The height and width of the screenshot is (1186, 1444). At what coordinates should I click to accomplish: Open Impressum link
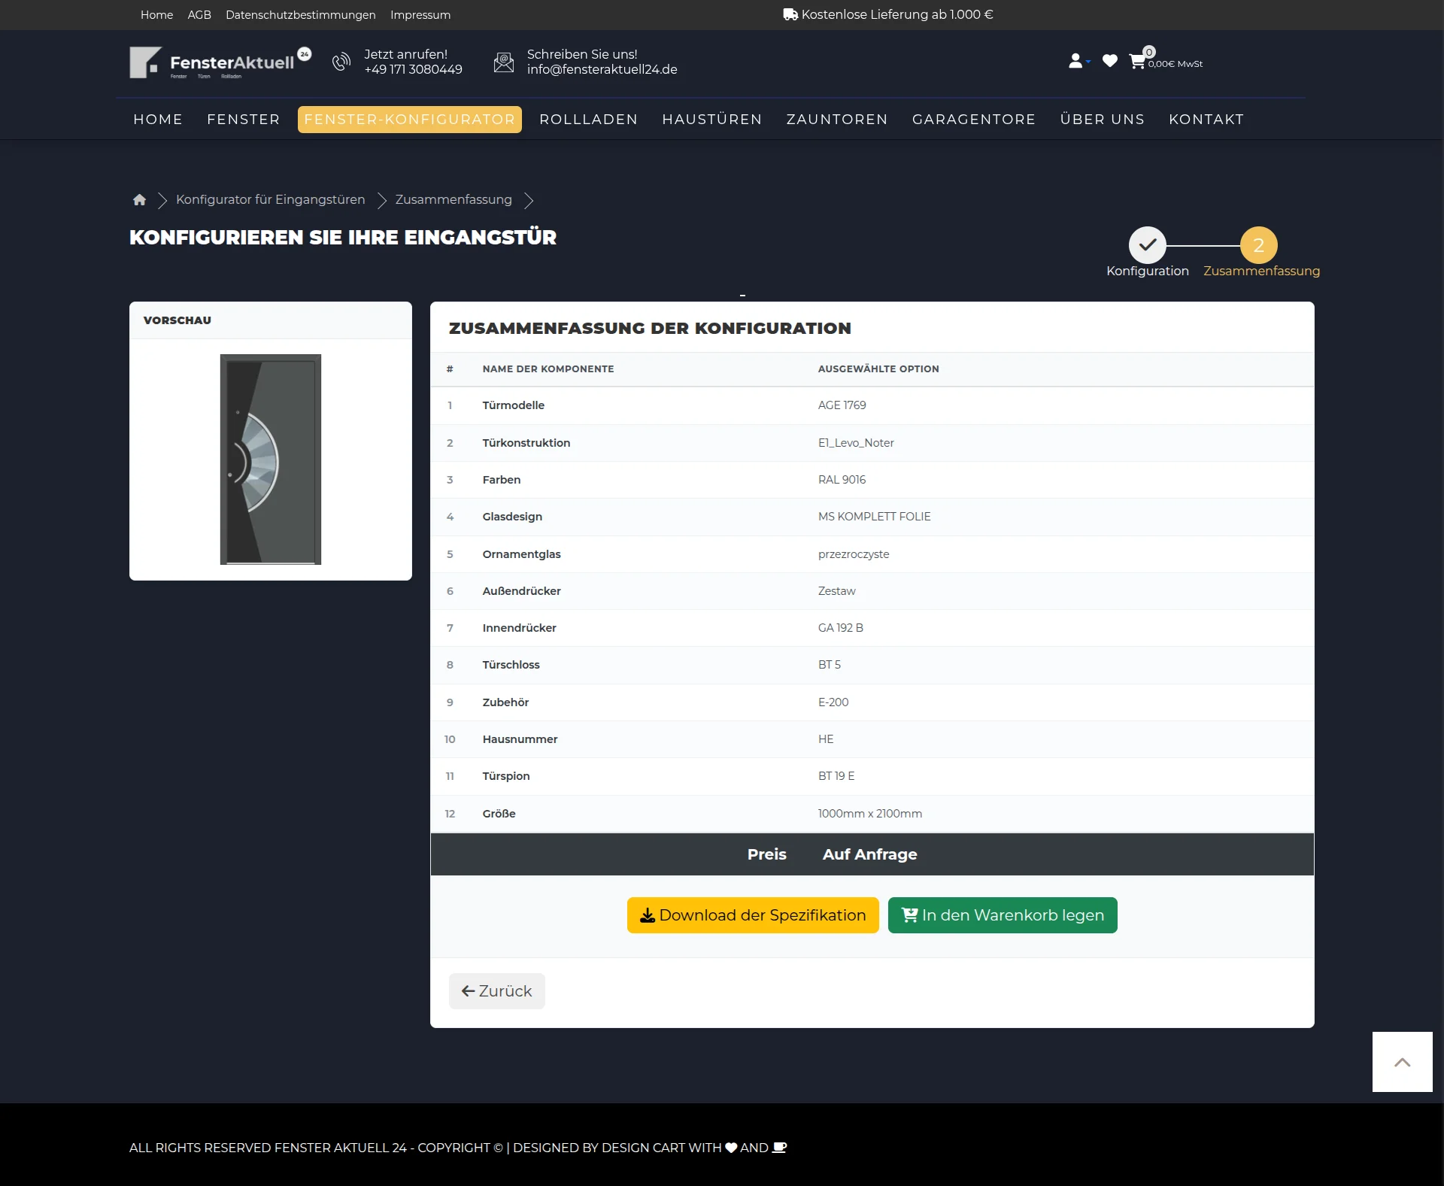coord(420,14)
